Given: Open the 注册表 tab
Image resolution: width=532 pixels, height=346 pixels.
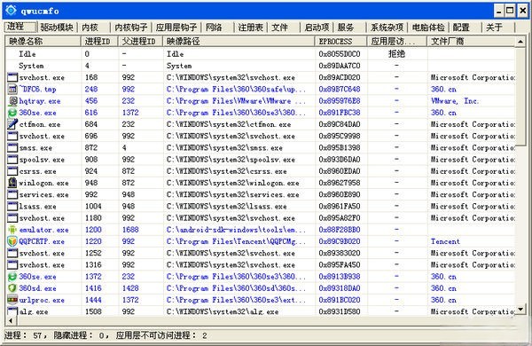Looking at the screenshot, I should [x=251, y=28].
